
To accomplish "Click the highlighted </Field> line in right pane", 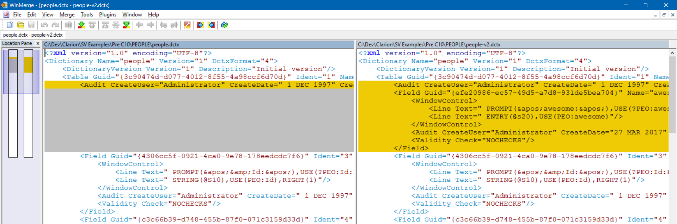I will click(513, 148).
